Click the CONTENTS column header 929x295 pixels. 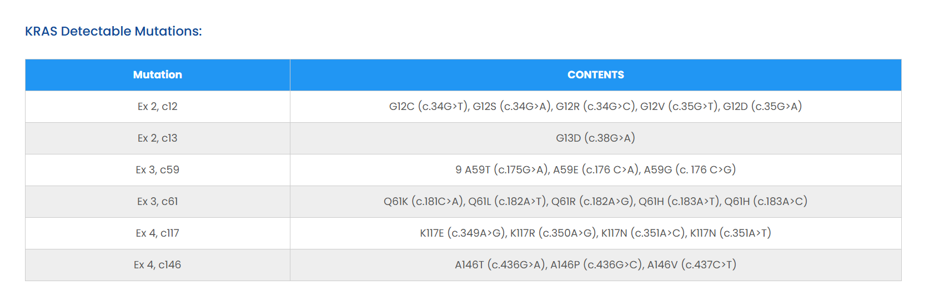coord(595,75)
